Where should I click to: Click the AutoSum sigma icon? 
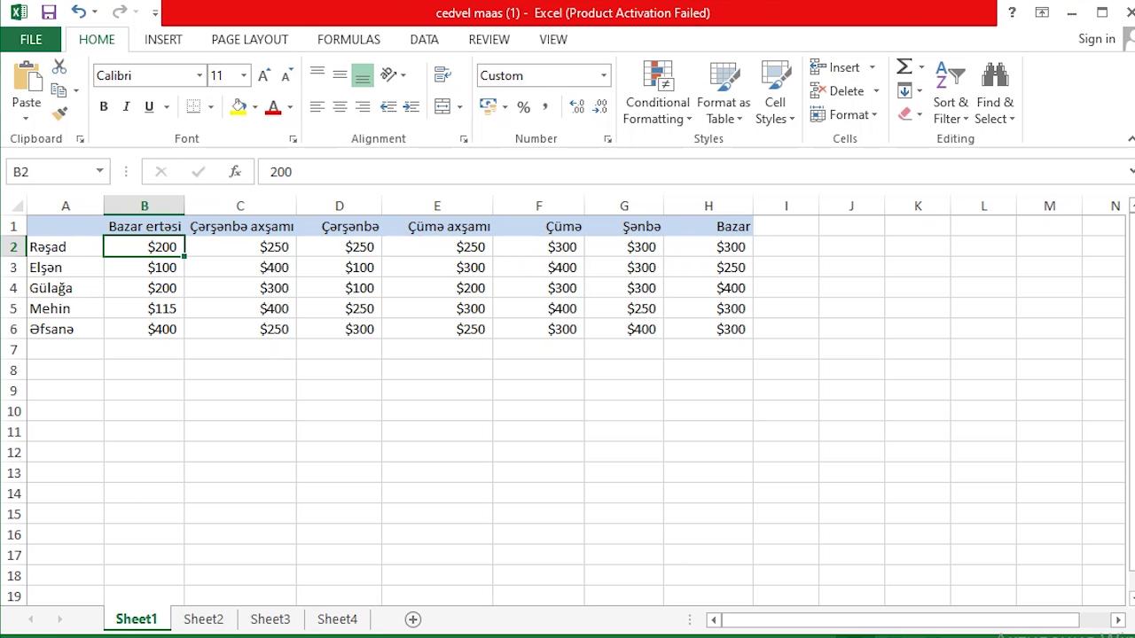pos(904,67)
